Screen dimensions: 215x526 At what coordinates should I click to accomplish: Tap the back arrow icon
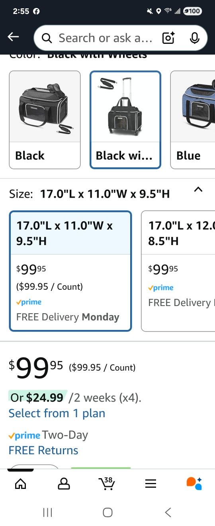point(13,37)
